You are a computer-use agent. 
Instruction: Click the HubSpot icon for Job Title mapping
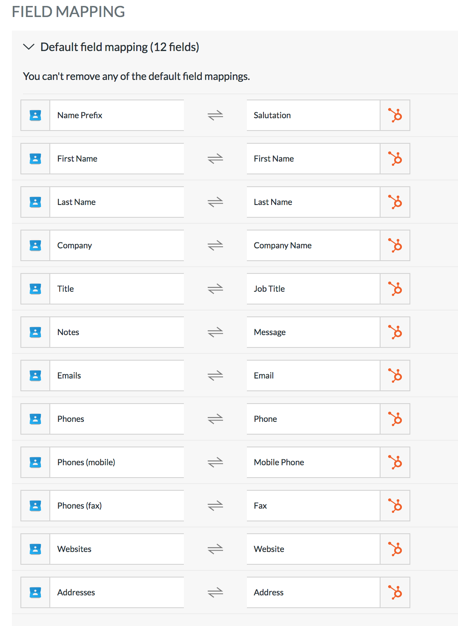(x=395, y=289)
